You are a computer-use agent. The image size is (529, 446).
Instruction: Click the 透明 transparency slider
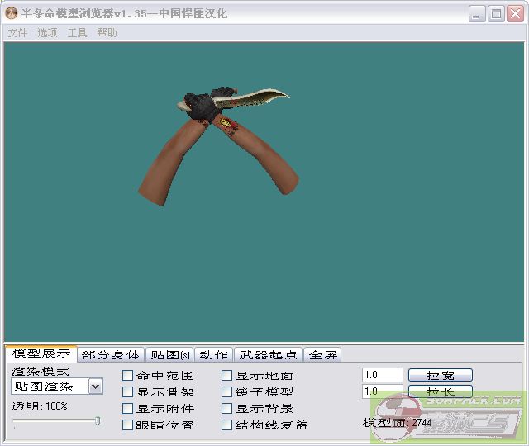pyautogui.click(x=55, y=422)
